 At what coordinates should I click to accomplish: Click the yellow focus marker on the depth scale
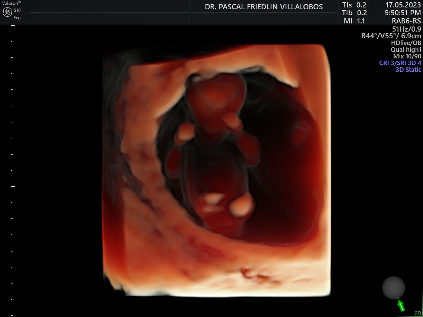point(13,186)
